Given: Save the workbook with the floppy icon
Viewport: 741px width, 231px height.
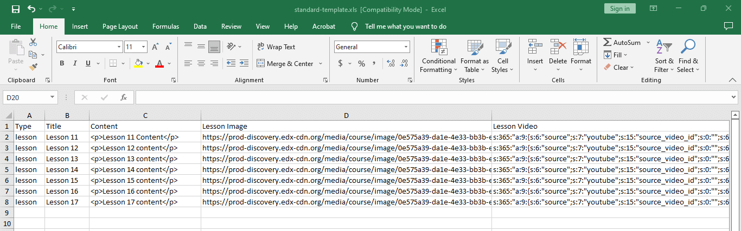Looking at the screenshot, I should [x=15, y=9].
